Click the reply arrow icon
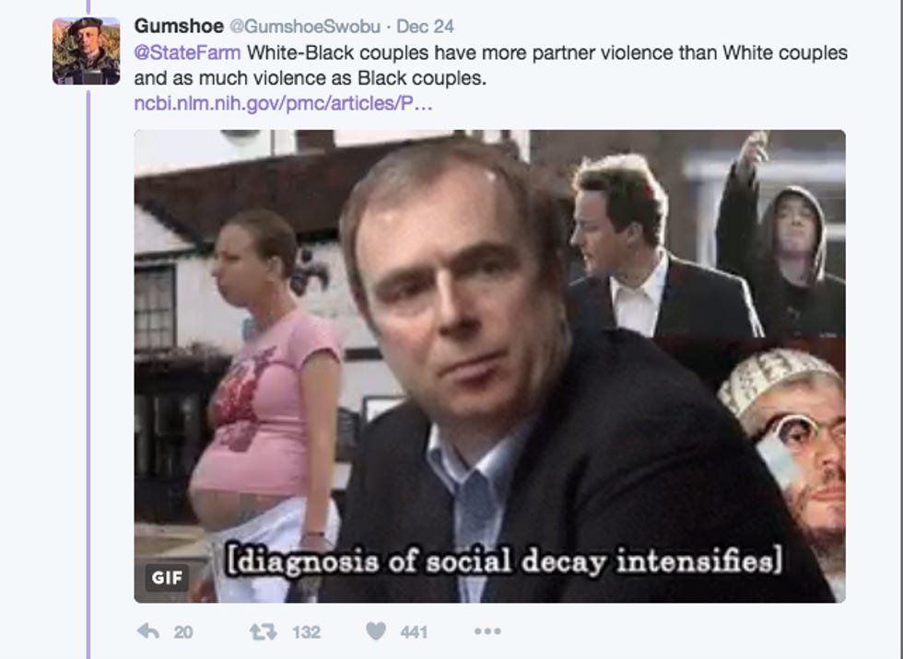 point(148,631)
